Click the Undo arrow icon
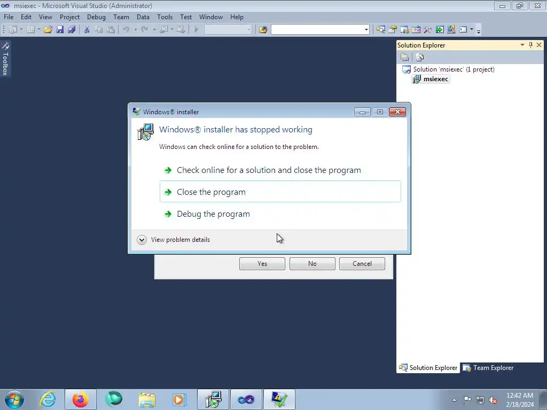The width and height of the screenshot is (547, 410). pos(126,30)
